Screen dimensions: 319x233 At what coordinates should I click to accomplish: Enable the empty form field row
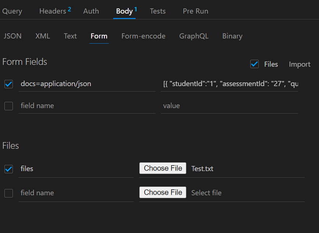8,106
